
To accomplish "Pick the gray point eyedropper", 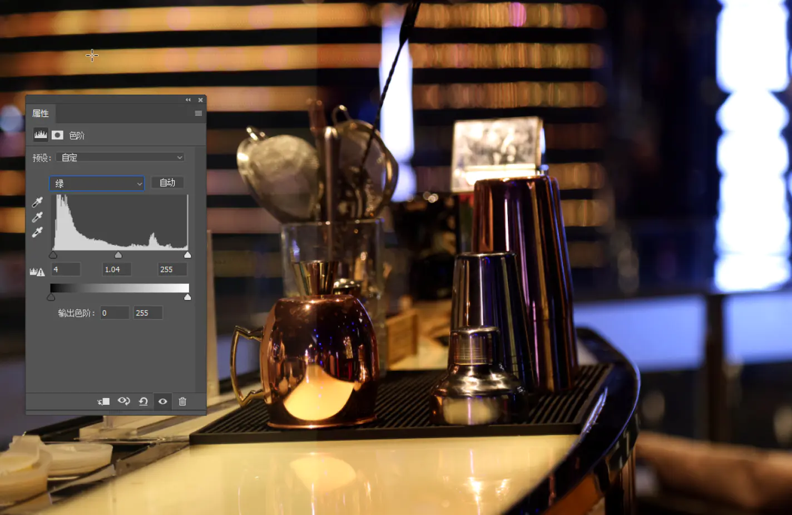I will click(37, 217).
